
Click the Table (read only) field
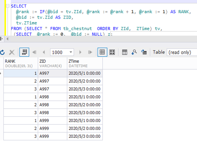(x=182, y=52)
